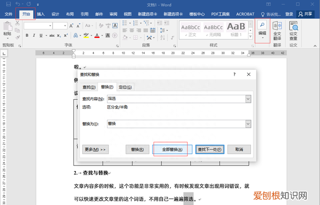The width and height of the screenshot is (320, 205).
Task: Expand the 查找内容 history dropdown
Action: [x=248, y=99]
